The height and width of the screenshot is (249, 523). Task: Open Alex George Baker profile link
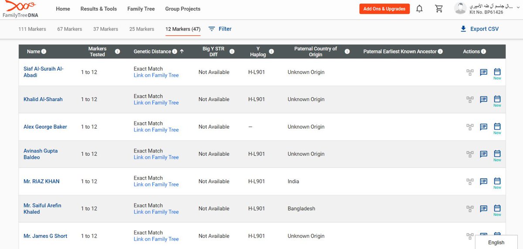(45, 127)
